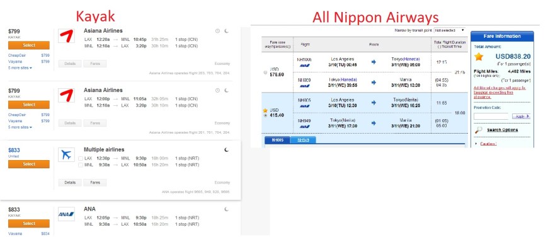Open Fares for the 12:00p Asiana flight

(95, 123)
